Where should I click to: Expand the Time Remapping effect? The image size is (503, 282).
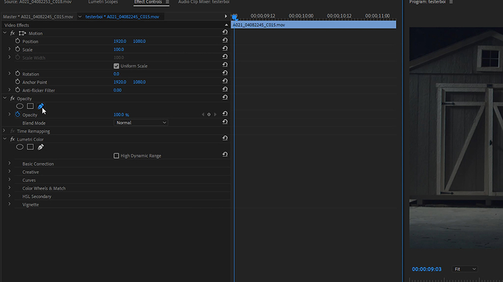[4, 131]
